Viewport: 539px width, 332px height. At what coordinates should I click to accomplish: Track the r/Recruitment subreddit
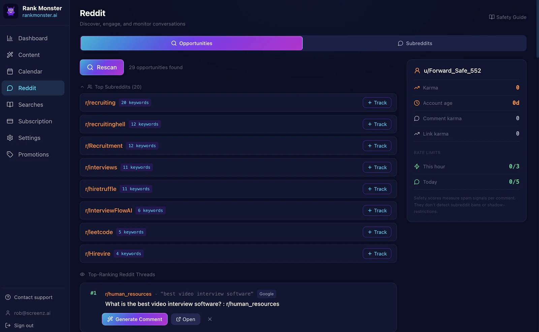coord(377,146)
